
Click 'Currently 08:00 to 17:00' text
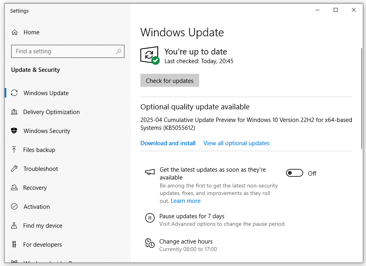tap(188, 249)
